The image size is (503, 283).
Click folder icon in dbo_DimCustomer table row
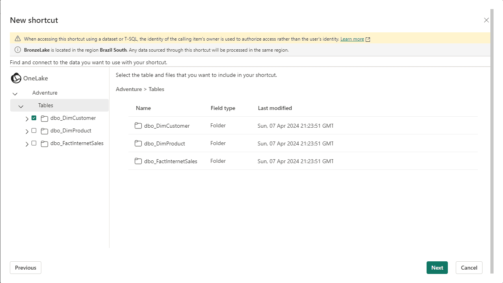click(x=138, y=126)
